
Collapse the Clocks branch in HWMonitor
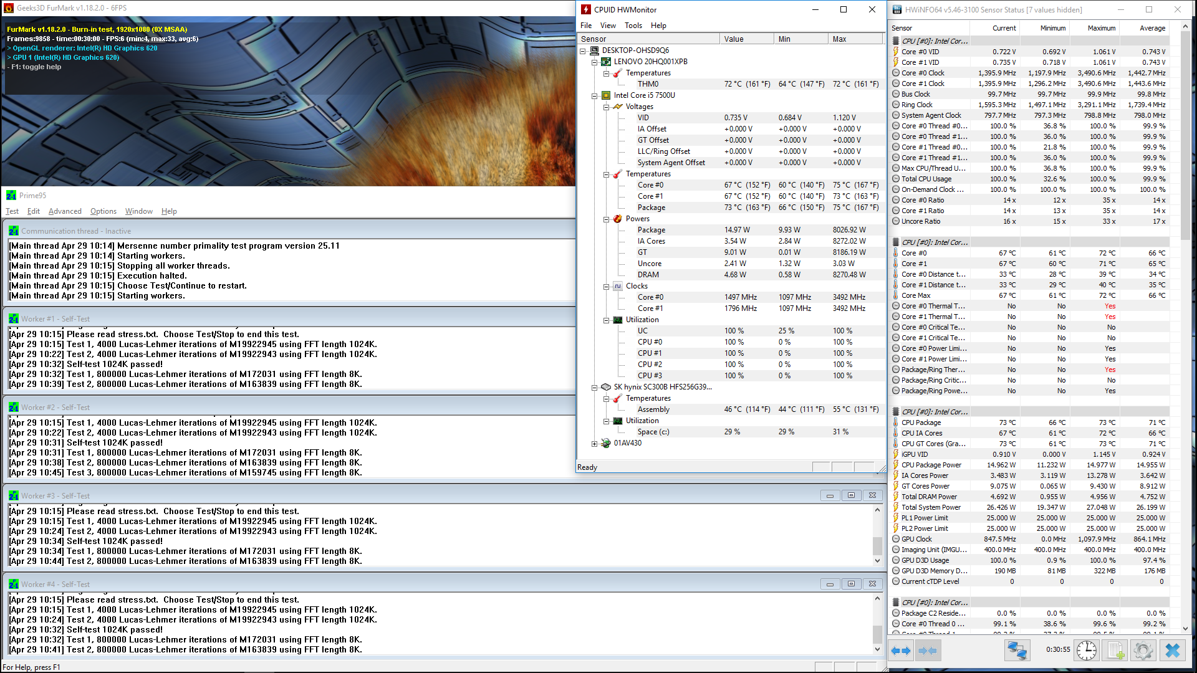pos(606,287)
